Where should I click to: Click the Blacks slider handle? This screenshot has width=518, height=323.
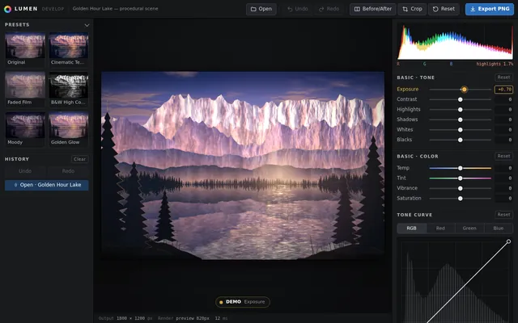click(x=461, y=140)
